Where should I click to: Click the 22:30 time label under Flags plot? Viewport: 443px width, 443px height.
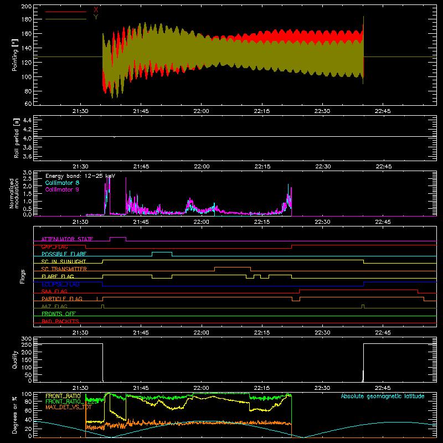[322, 333]
